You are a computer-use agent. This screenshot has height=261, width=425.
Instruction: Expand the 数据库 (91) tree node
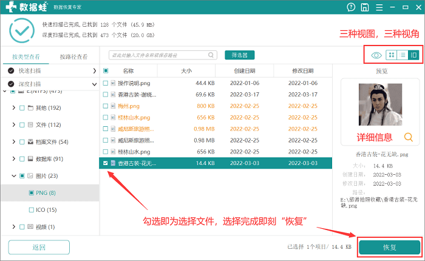(x=13, y=159)
